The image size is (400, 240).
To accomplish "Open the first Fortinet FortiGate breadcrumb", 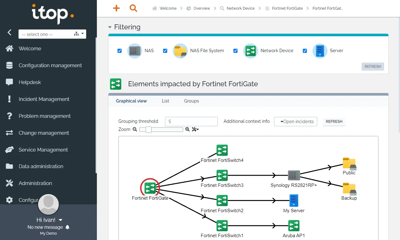I will pyautogui.click(x=284, y=8).
